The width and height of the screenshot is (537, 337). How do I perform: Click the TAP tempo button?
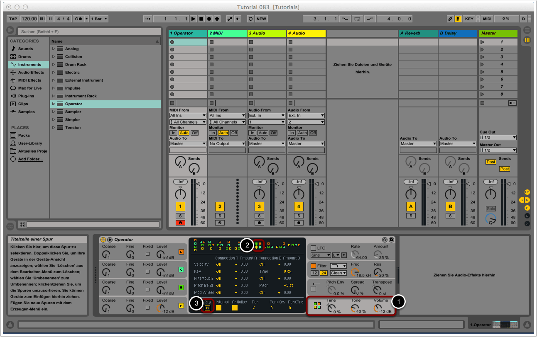tap(13, 19)
